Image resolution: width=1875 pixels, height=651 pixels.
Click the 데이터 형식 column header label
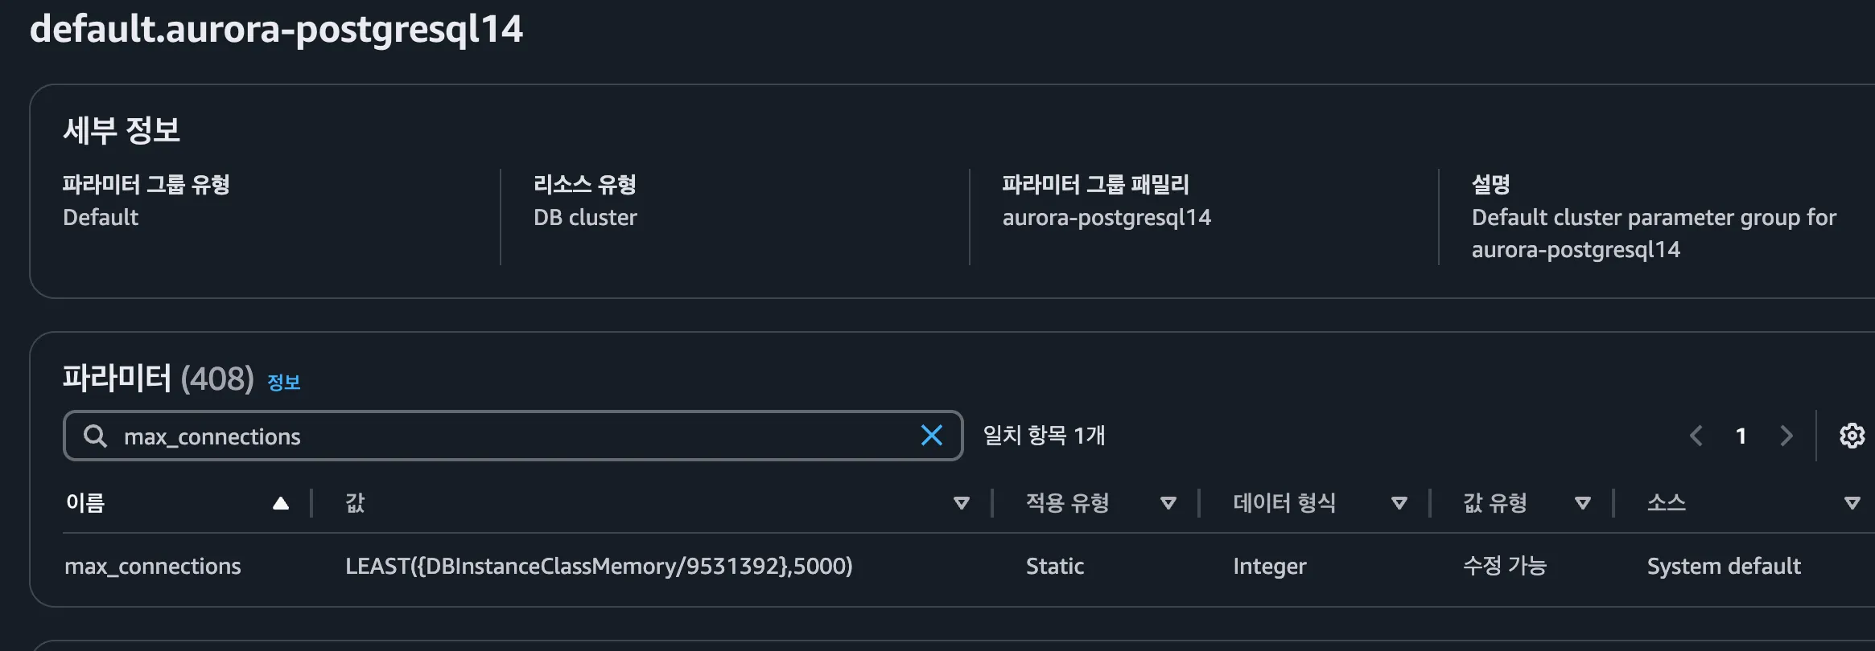pyautogui.click(x=1284, y=503)
